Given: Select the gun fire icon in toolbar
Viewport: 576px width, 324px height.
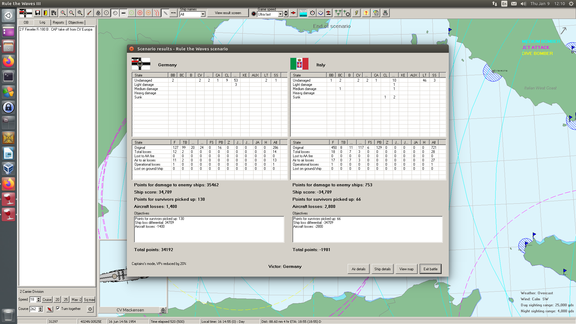Looking at the screenshot, I should [x=89, y=13].
